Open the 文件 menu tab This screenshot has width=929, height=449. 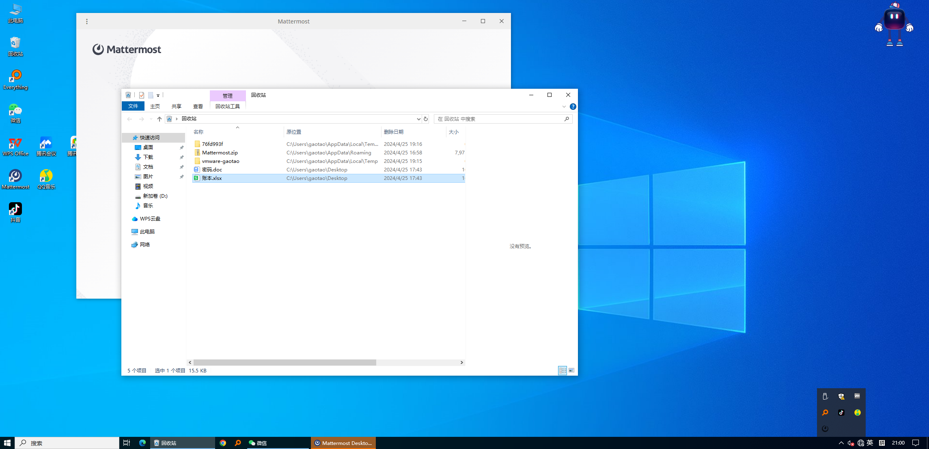[x=133, y=106]
